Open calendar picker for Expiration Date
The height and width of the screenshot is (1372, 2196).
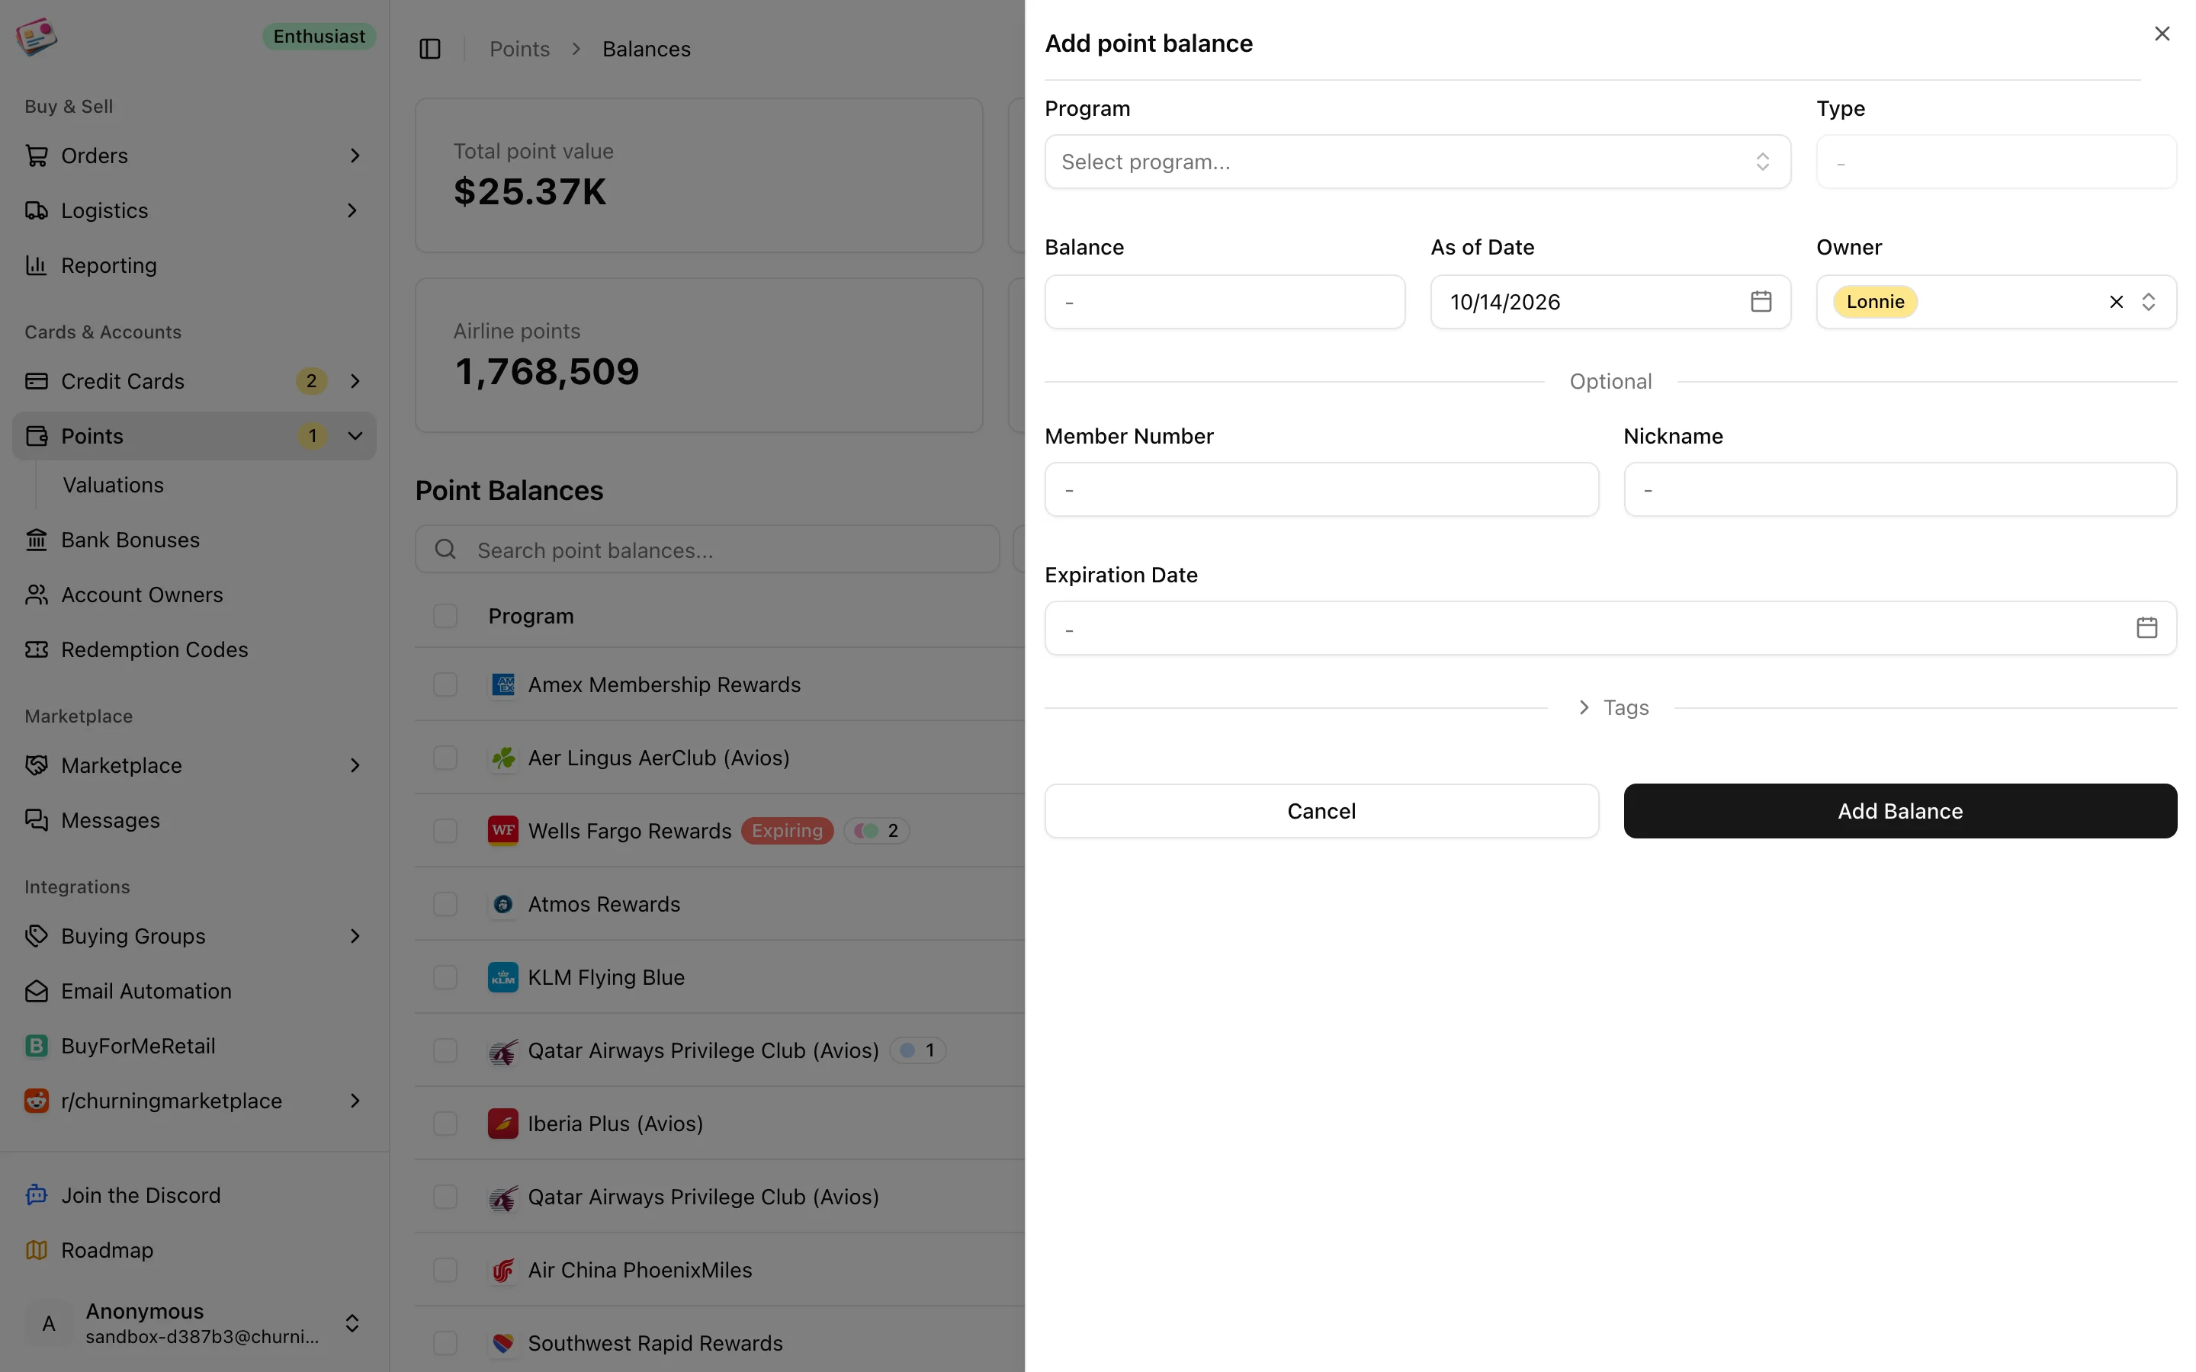pyautogui.click(x=2146, y=628)
